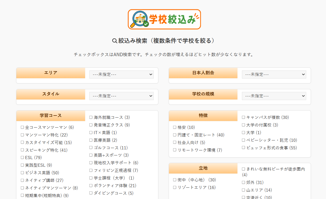The image size is (326, 199).
Task: Check the リモートワーク環境 (7) checkbox
Action: 175,150
